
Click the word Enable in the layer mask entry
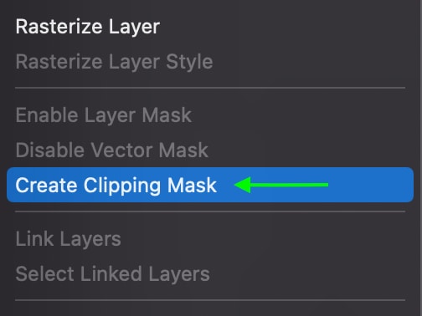47,115
